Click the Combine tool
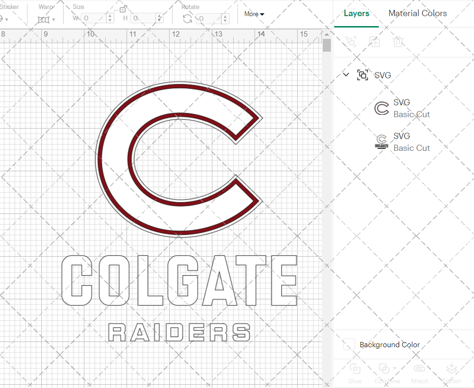This screenshot has width=474, height=388. tap(387, 374)
